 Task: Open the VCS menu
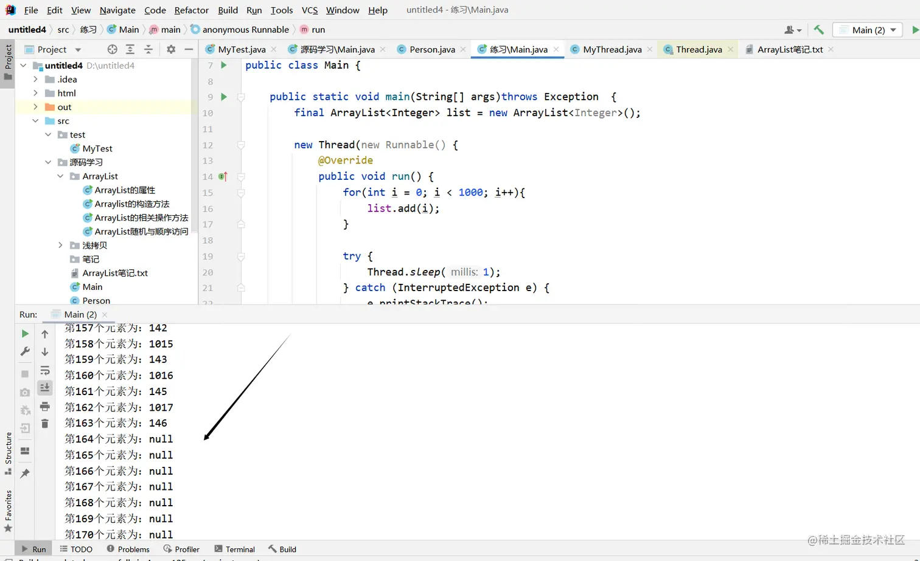[x=310, y=10]
